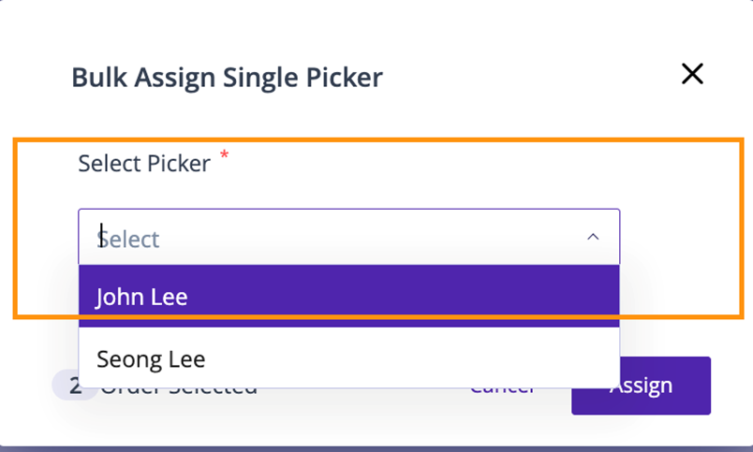Focus the Select Picker search input
Screen dimensions: 753x452
pyautogui.click(x=328, y=238)
